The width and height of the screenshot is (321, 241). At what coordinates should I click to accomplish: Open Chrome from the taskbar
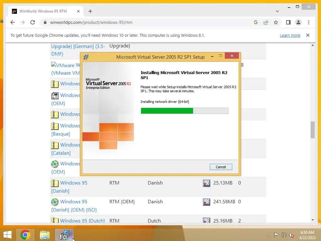[25, 235]
